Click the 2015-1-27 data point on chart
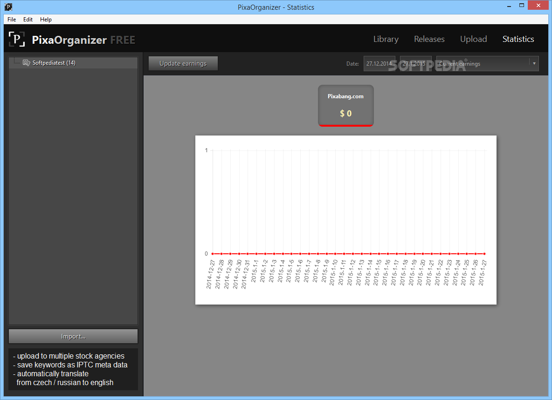Screen dimensions: 552x400 484,254
